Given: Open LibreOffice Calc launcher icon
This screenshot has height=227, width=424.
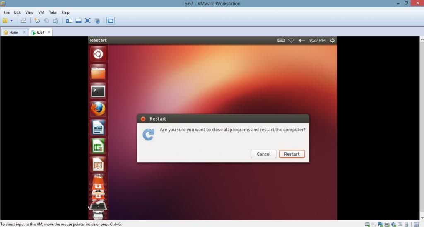Looking at the screenshot, I should coord(98,146).
